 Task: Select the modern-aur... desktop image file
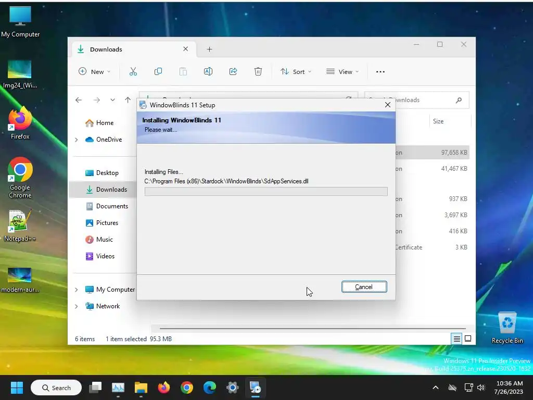[x=20, y=280]
